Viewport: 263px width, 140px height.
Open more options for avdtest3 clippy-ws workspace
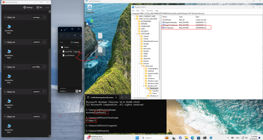click(x=44, y=42)
